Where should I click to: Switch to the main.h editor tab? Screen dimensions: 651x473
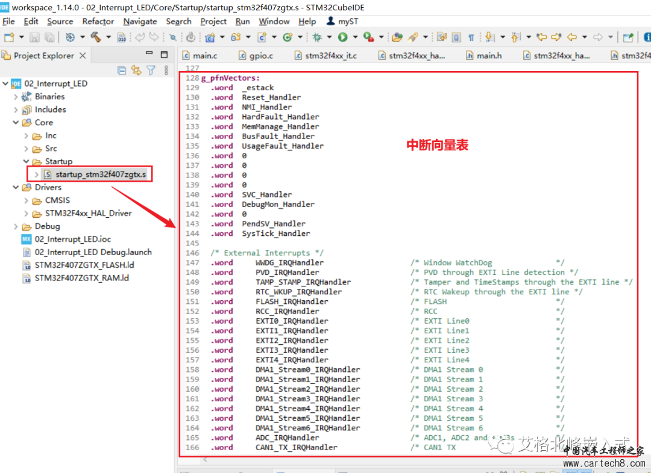point(483,55)
